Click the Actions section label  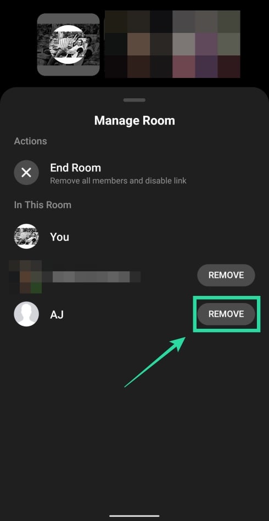click(31, 141)
